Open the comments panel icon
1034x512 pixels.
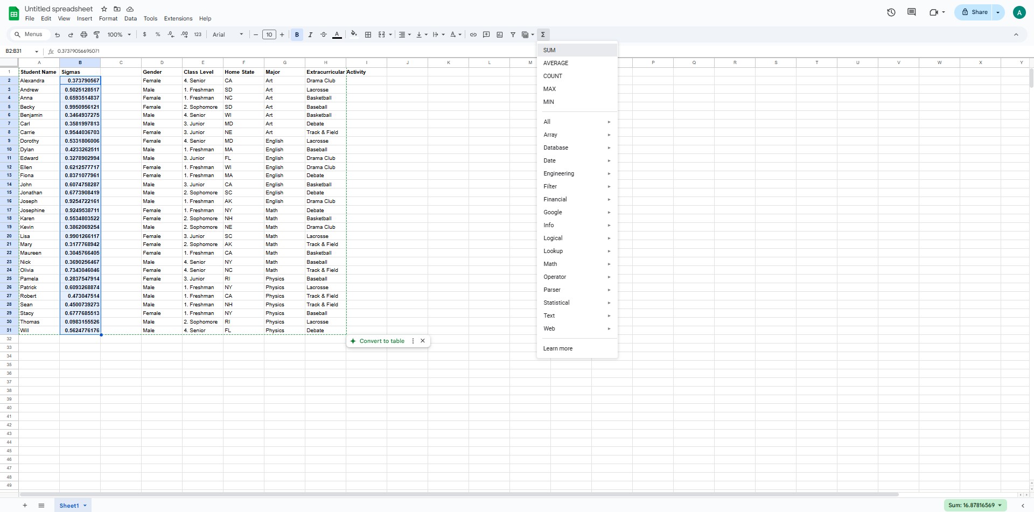(x=912, y=12)
